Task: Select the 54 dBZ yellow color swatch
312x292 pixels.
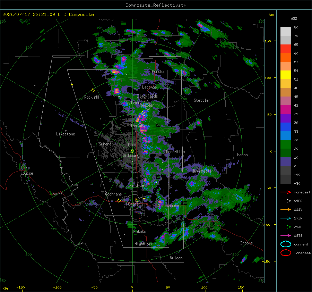Action: tap(286, 75)
